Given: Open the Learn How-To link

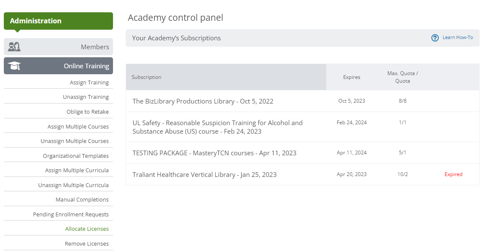Looking at the screenshot, I should pyautogui.click(x=458, y=37).
